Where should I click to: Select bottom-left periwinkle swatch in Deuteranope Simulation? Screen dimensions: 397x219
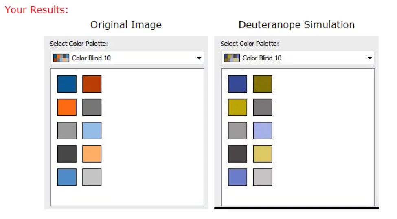237,177
